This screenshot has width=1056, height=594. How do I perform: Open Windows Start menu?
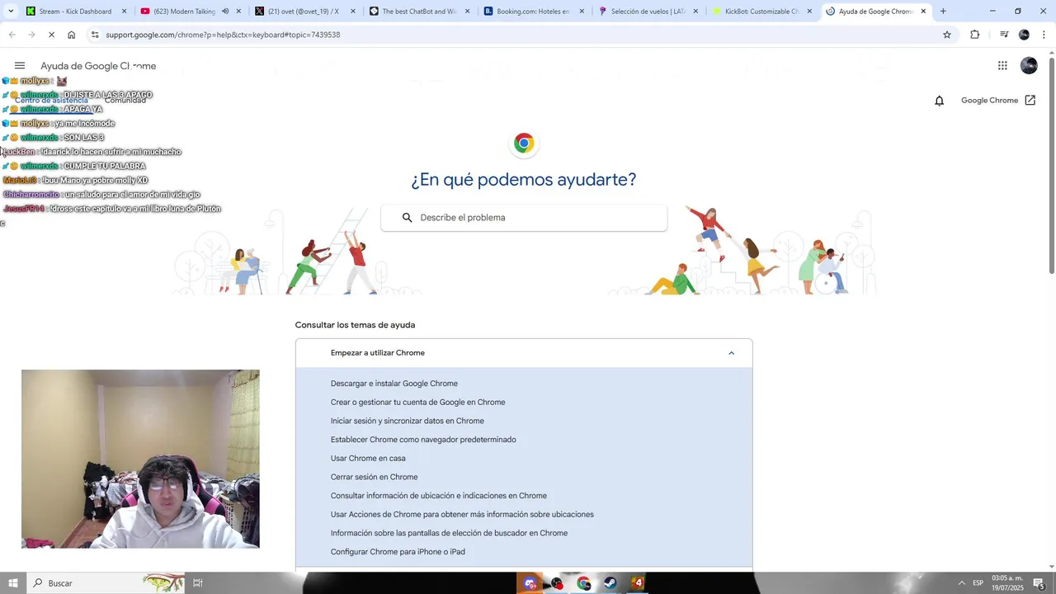tap(12, 583)
